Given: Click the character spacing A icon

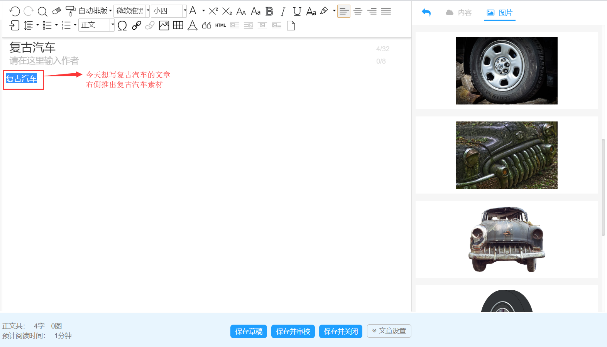Looking at the screenshot, I should (192, 25).
